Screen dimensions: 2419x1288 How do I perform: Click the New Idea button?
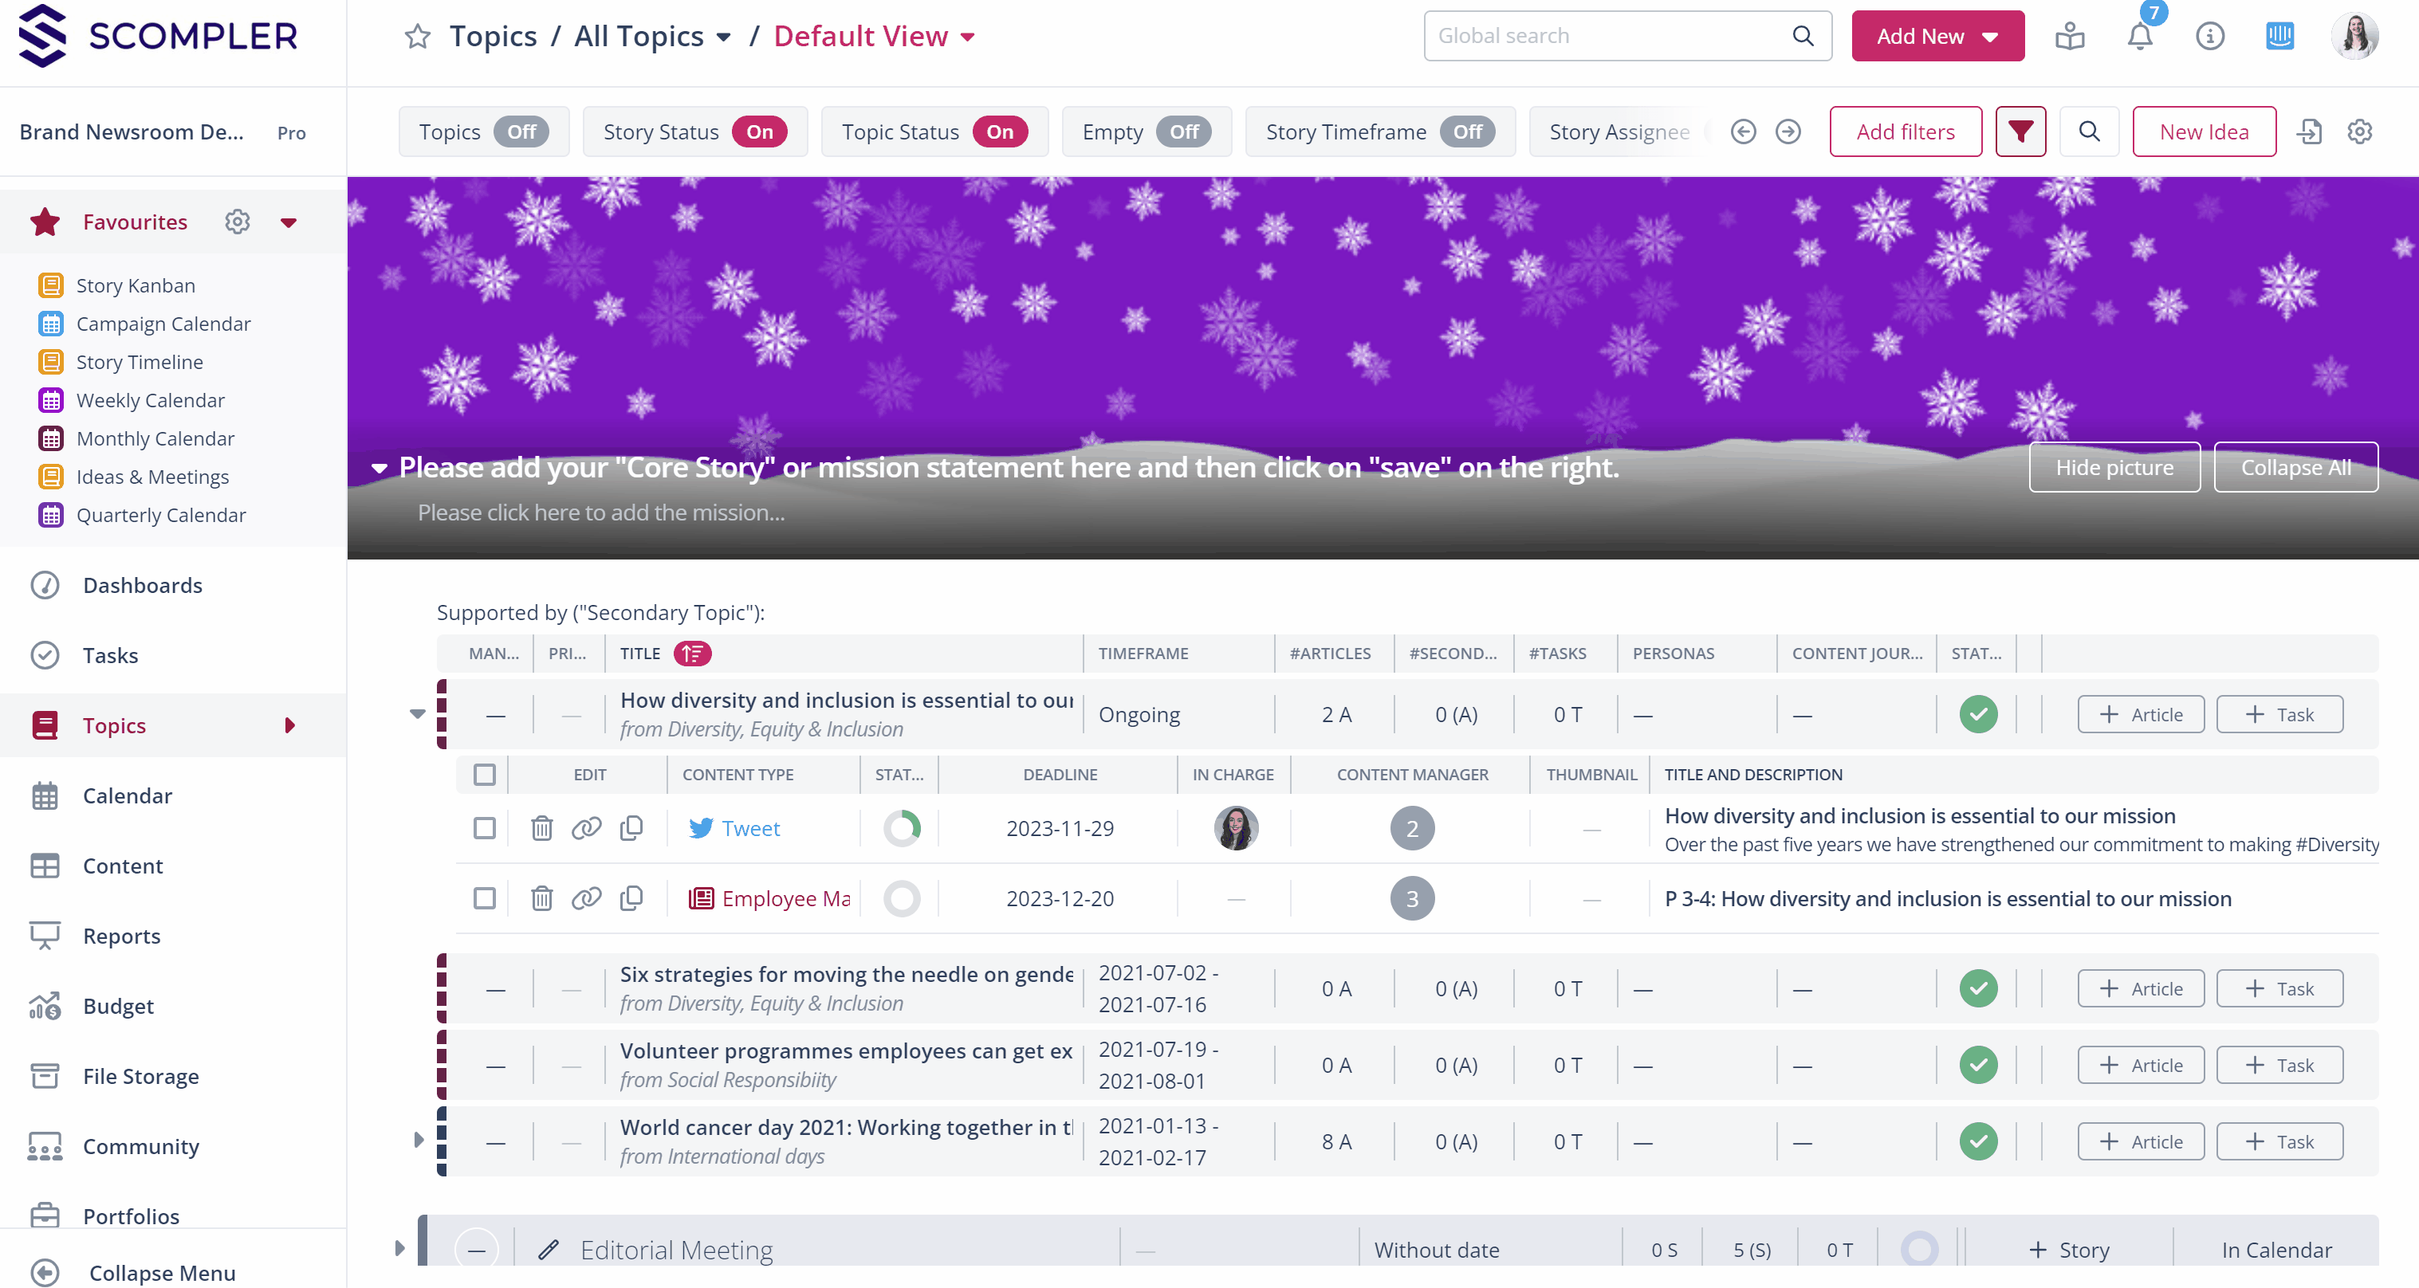tap(2203, 132)
